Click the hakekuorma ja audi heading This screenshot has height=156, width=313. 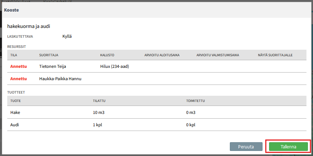[x=29, y=26]
